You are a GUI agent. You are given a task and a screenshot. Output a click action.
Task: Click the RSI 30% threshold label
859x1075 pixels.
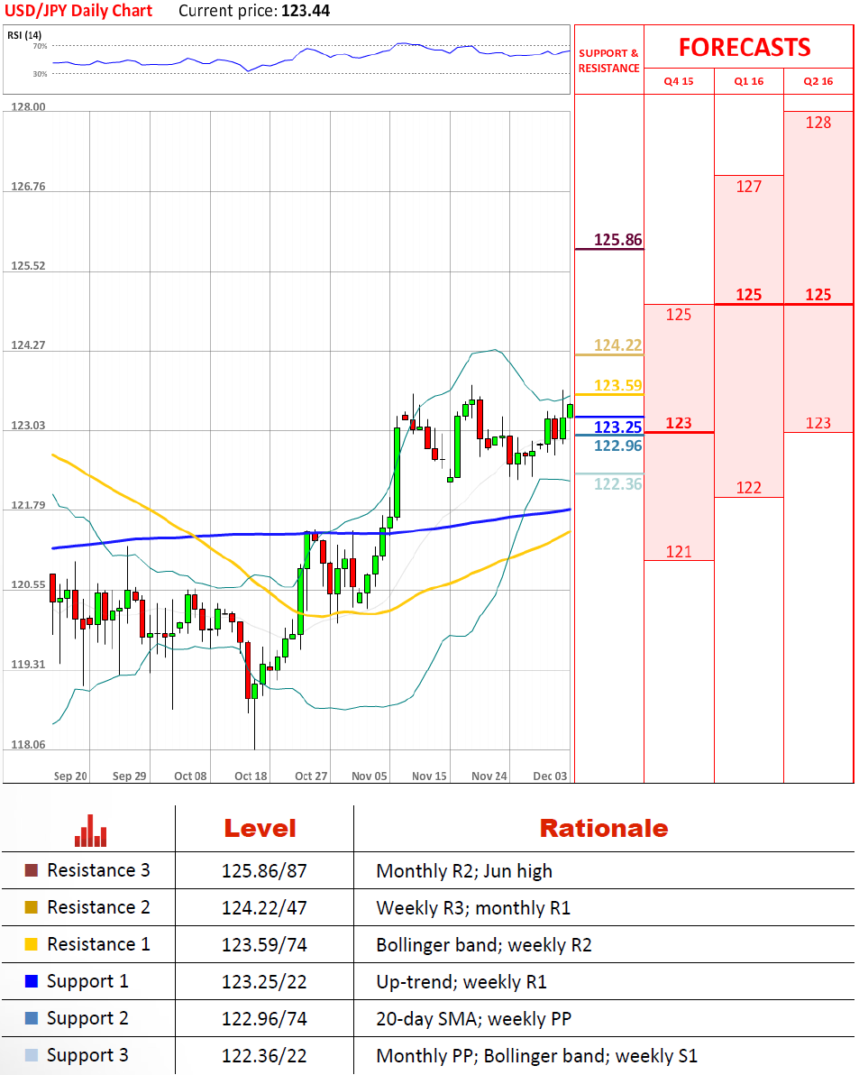(40, 74)
